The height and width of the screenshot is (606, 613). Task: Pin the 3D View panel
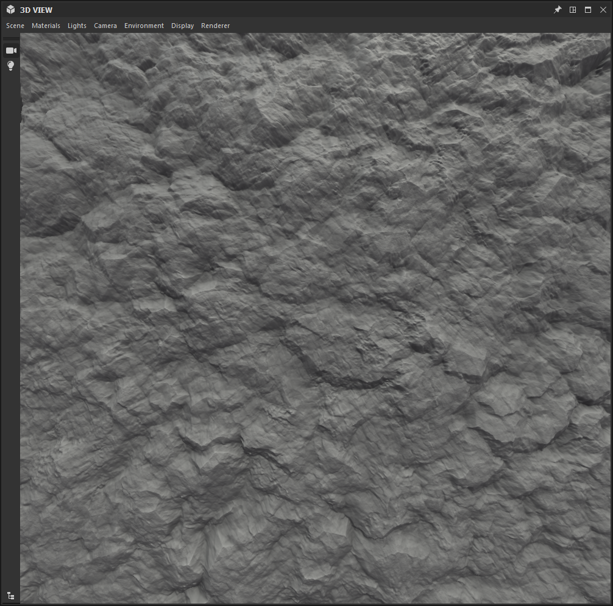point(558,10)
